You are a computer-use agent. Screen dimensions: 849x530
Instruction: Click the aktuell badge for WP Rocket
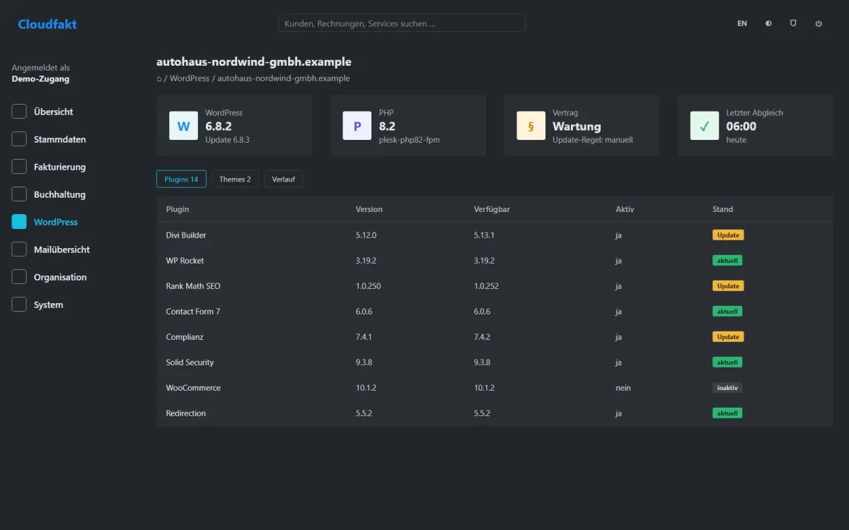click(x=727, y=261)
